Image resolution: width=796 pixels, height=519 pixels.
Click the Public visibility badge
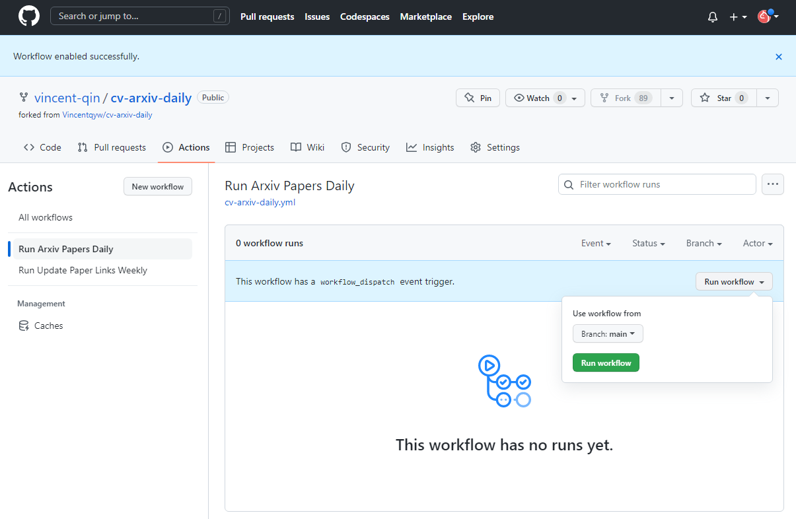tap(213, 98)
